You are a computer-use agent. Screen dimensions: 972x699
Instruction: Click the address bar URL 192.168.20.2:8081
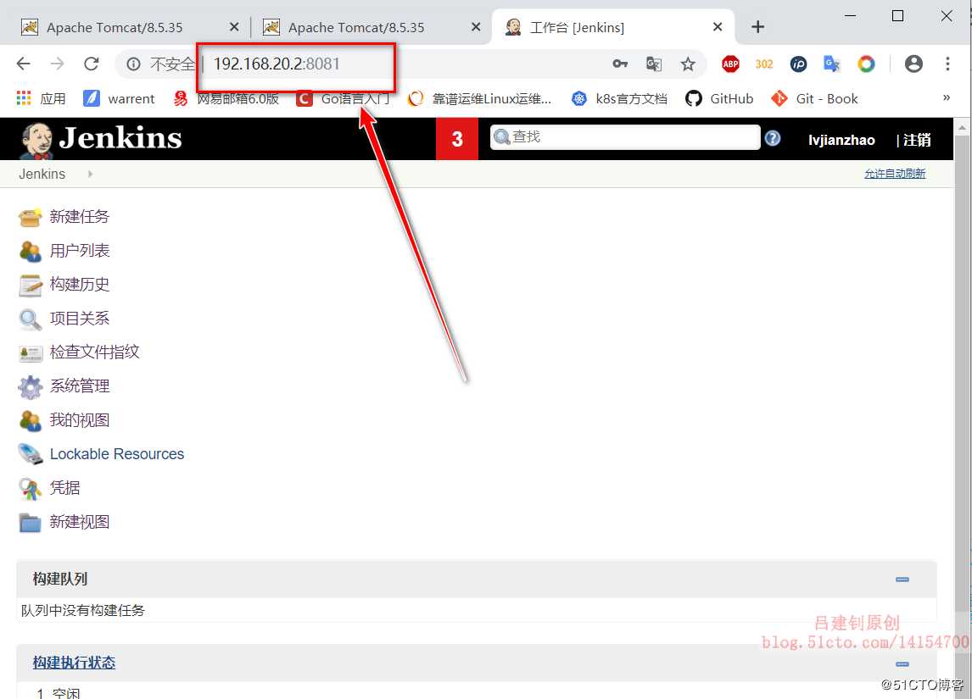pyautogui.click(x=277, y=64)
